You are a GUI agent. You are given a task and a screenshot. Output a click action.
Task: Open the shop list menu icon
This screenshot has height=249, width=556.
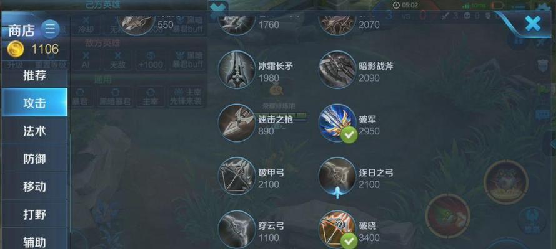point(51,29)
